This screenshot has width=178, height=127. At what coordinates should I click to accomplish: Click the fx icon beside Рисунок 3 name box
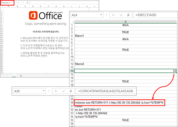tap(27, 2)
